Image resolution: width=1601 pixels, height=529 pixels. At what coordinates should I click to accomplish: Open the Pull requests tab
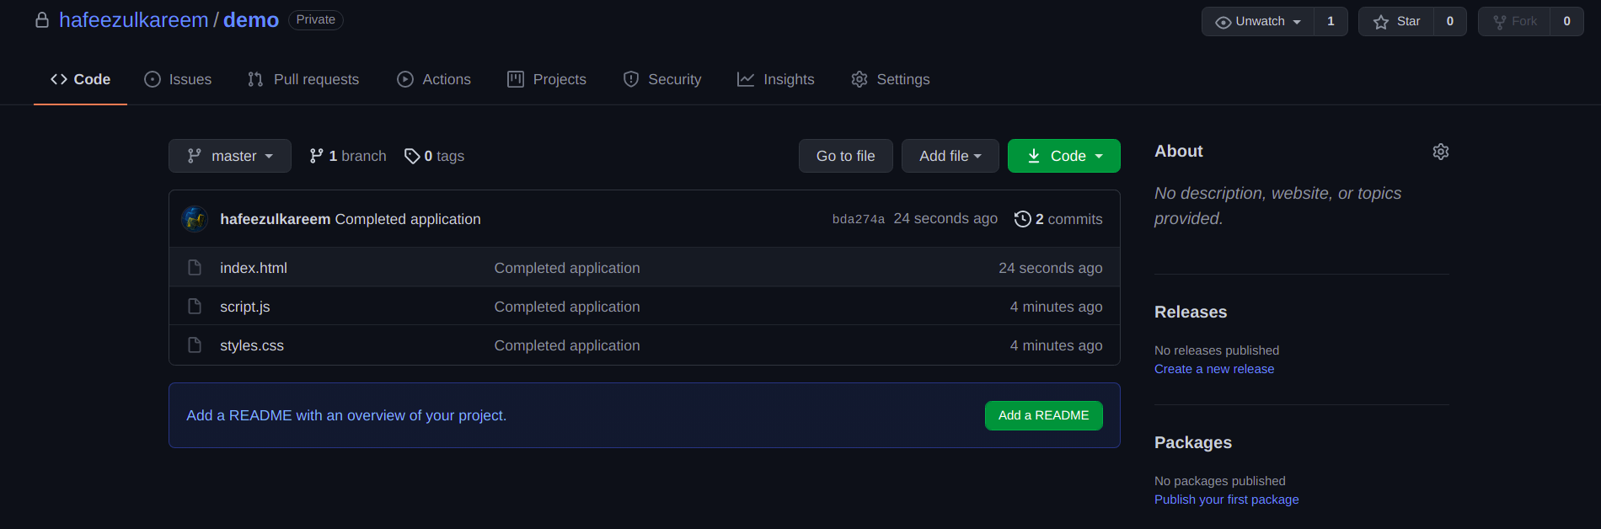click(x=303, y=79)
